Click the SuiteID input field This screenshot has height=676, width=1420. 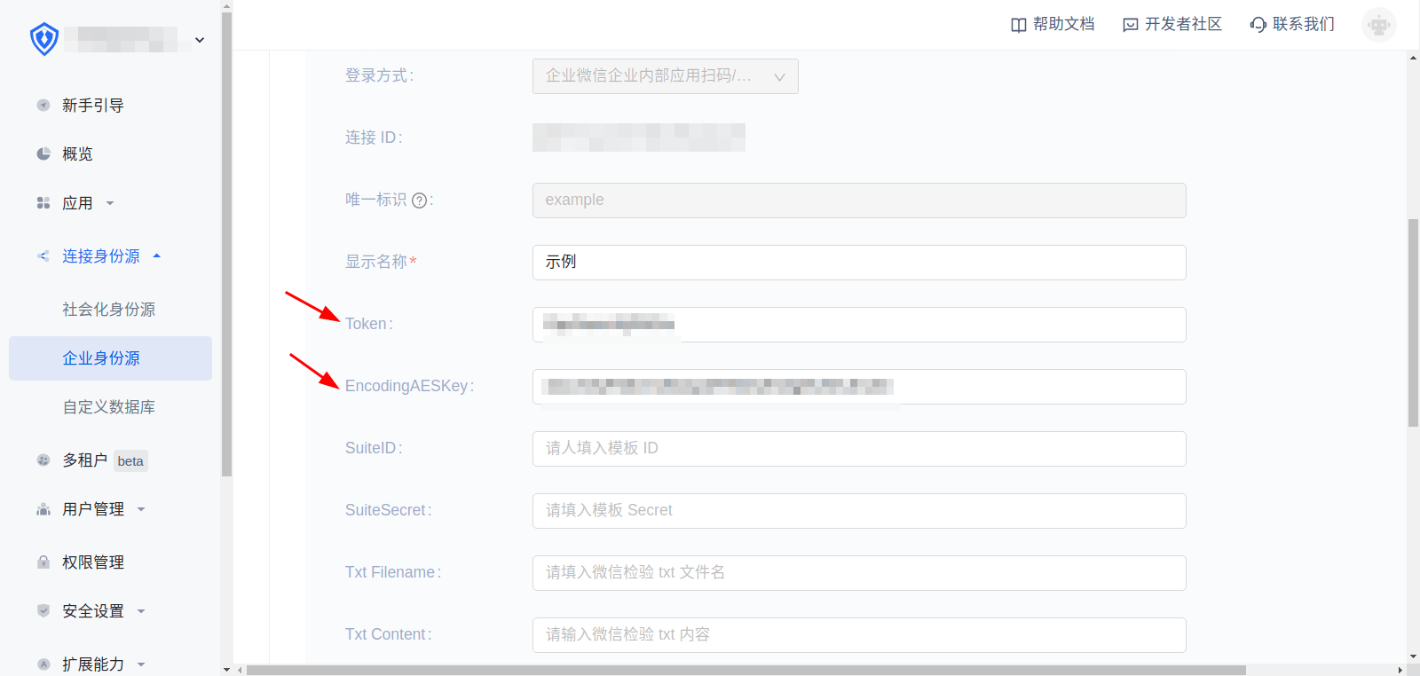859,449
